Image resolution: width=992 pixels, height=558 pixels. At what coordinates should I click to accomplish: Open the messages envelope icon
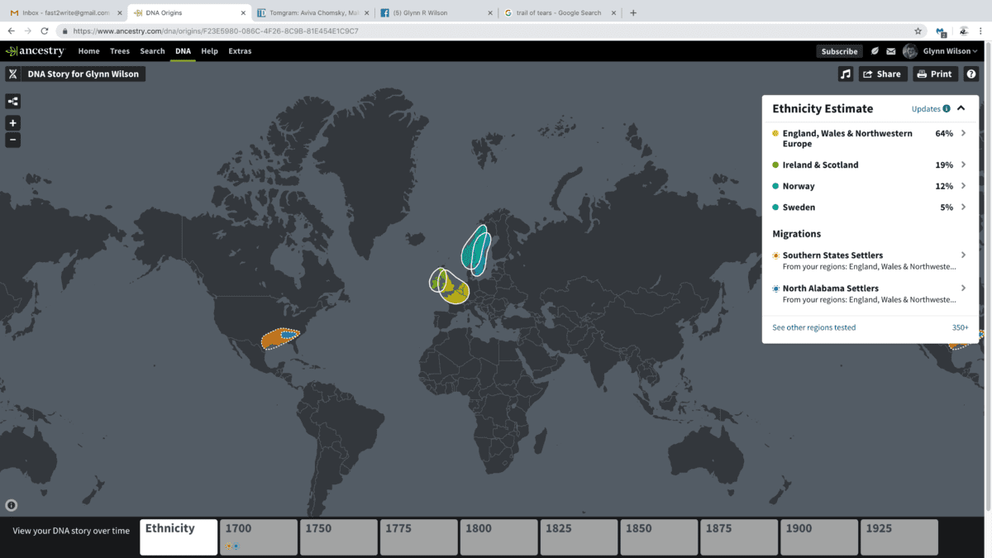pos(891,51)
